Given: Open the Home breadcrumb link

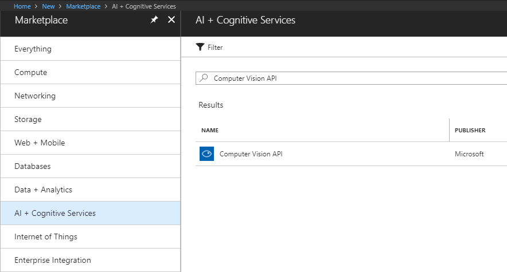Looking at the screenshot, I should click(x=22, y=6).
